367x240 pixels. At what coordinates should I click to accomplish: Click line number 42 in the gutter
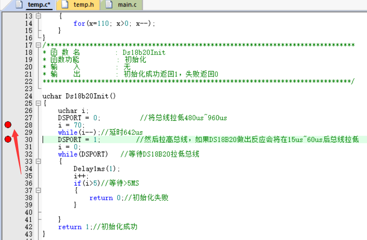[29, 227]
